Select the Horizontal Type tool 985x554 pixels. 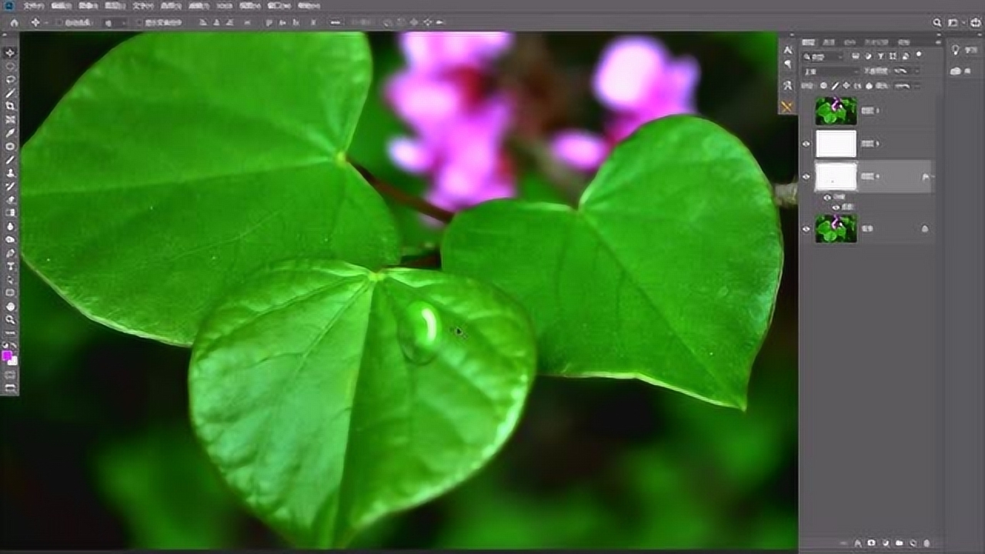tap(10, 266)
